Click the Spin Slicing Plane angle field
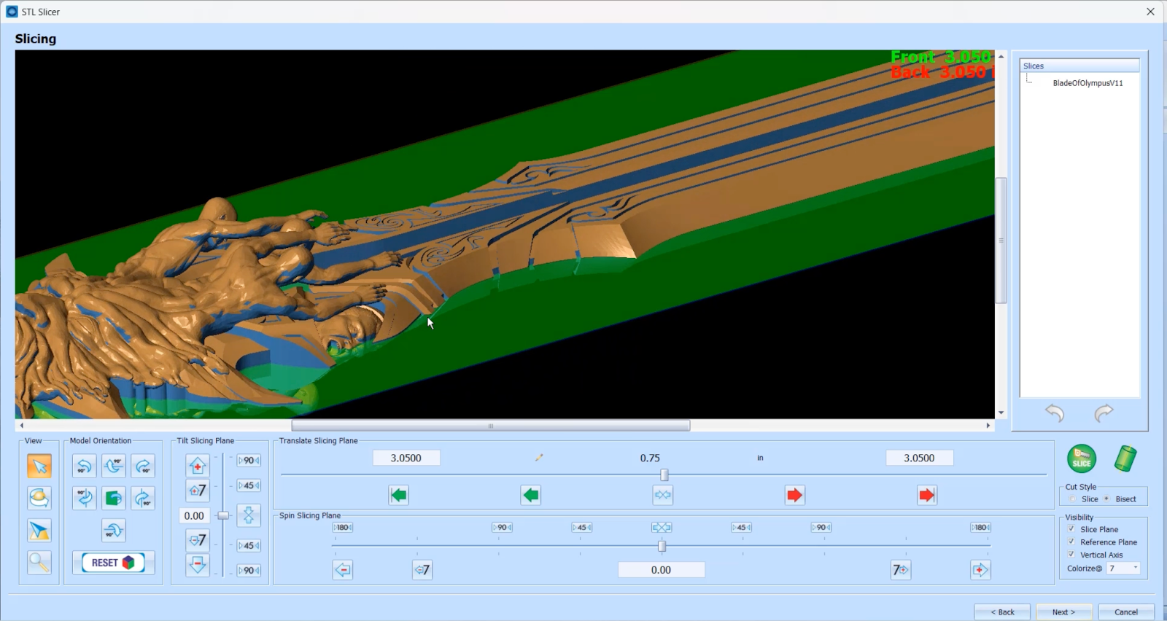Screen dimensions: 1167x621 pyautogui.click(x=661, y=570)
